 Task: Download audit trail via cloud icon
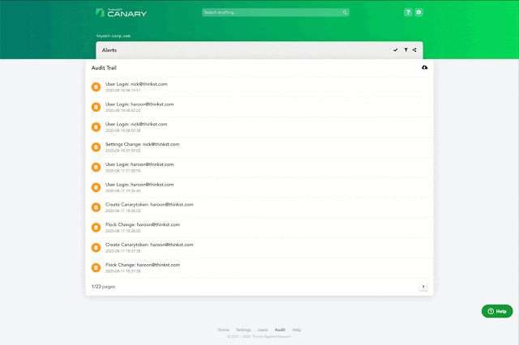[x=424, y=67]
